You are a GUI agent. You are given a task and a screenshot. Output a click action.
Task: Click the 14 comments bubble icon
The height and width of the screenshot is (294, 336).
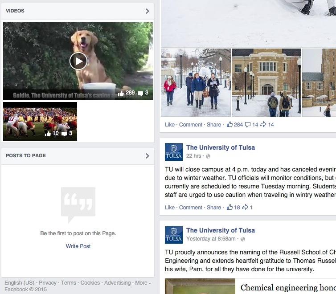tap(248, 125)
